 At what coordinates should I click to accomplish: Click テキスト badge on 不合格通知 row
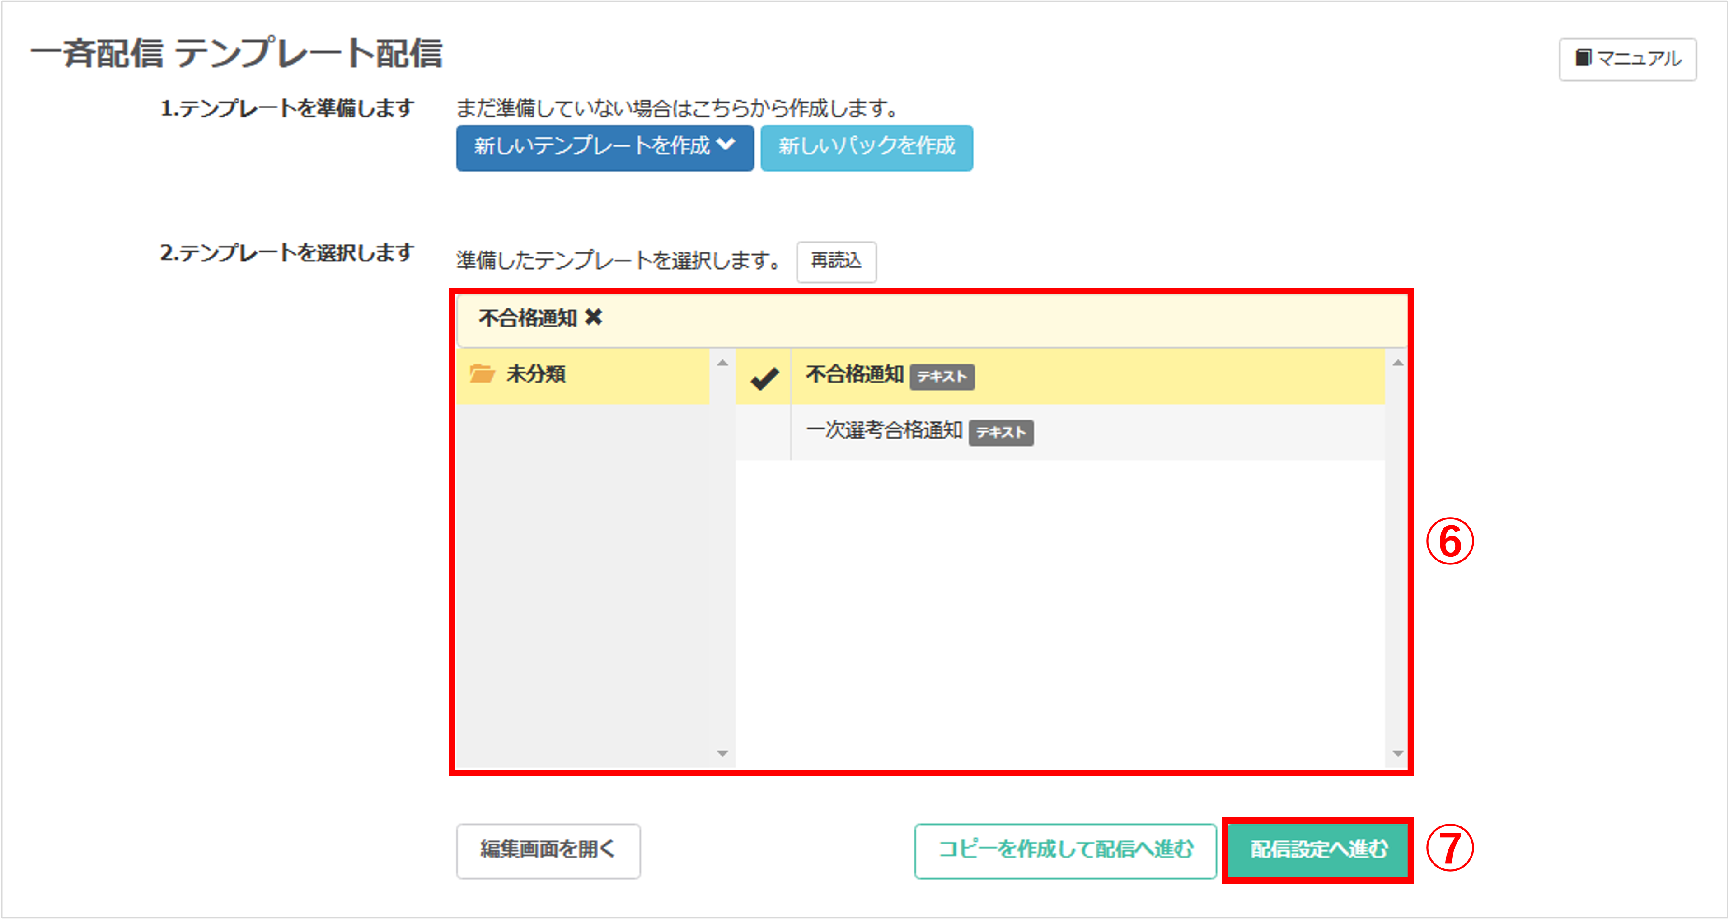942,377
